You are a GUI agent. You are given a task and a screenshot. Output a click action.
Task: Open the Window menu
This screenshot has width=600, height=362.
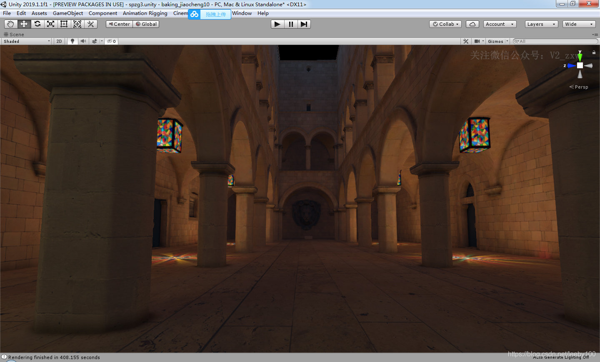click(242, 13)
